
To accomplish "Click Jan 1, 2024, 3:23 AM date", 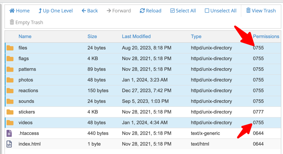I will pyautogui.click(x=145, y=80).
